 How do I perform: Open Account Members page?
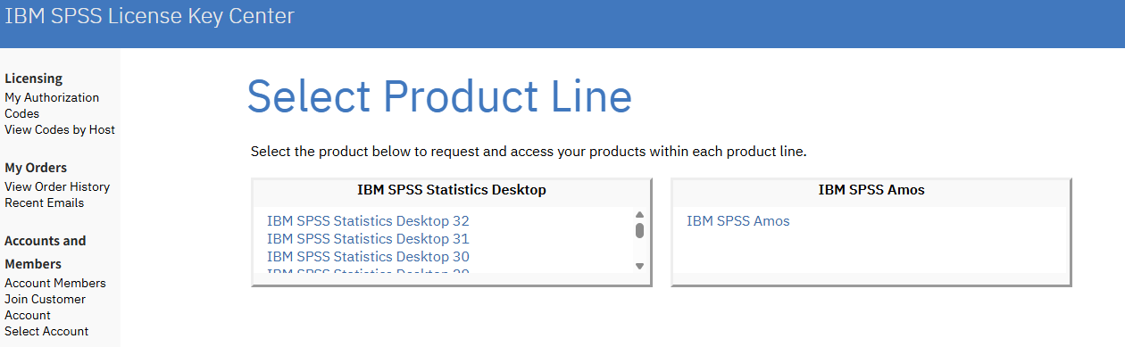pyautogui.click(x=55, y=283)
